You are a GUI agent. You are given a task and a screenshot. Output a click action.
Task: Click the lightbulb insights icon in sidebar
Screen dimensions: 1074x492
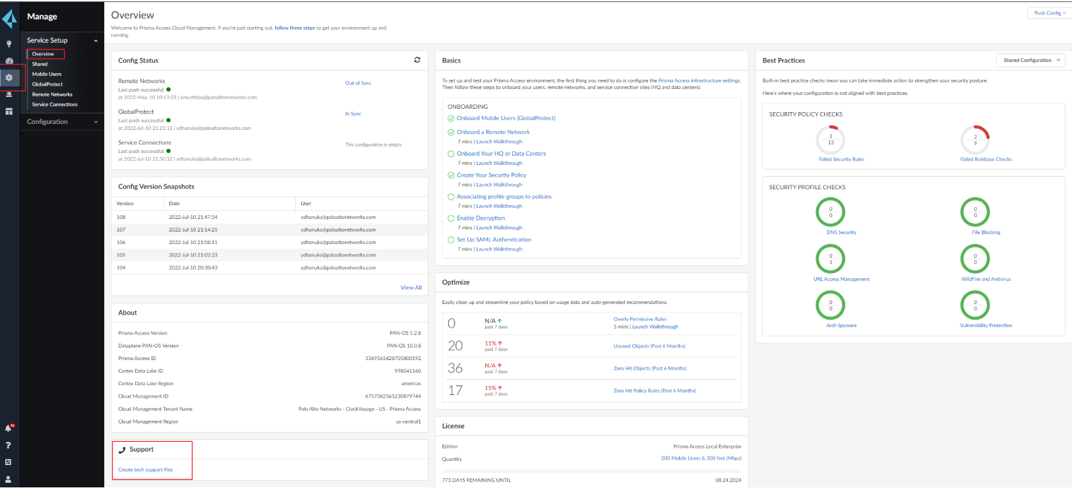tap(9, 44)
